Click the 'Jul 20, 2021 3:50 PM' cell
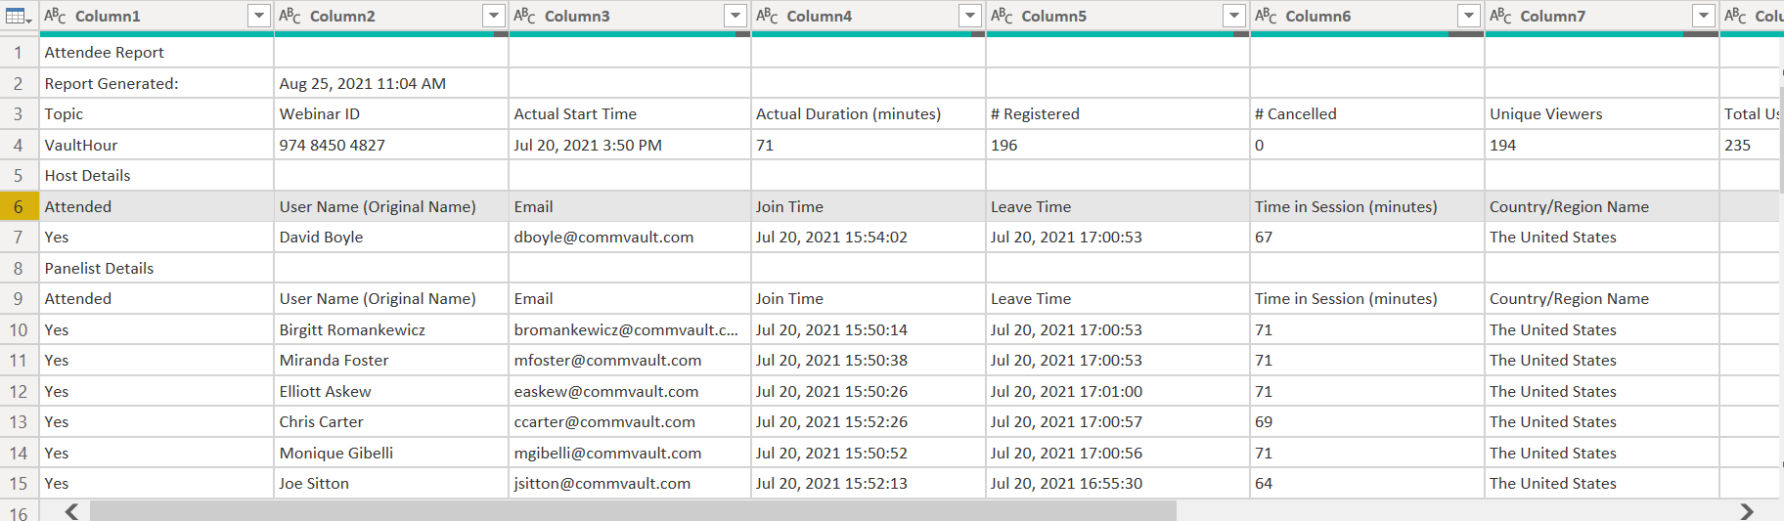This screenshot has height=521, width=1784. [630, 145]
